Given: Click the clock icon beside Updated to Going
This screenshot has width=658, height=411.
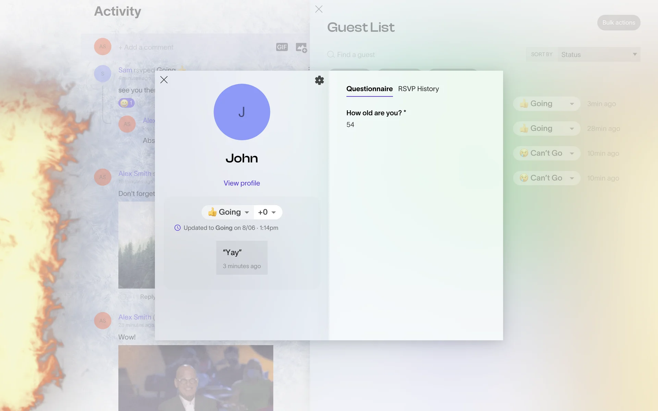Looking at the screenshot, I should (x=178, y=228).
